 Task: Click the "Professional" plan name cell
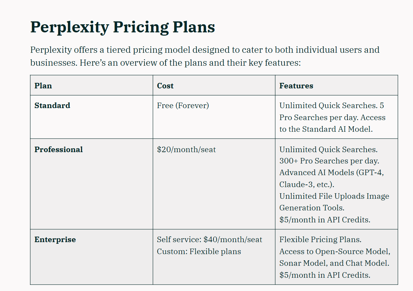point(58,150)
